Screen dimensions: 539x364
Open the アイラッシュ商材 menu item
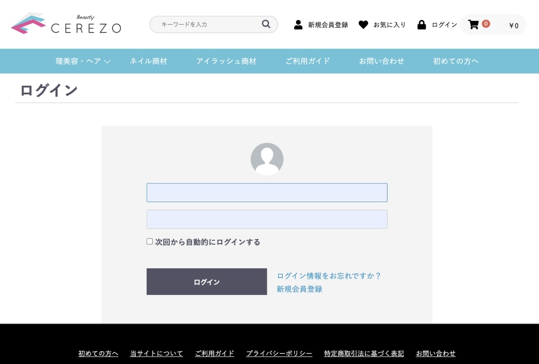(226, 61)
